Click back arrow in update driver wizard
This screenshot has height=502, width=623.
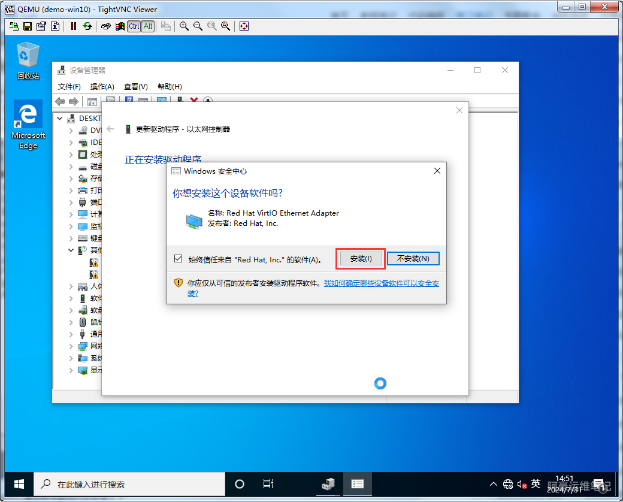click(111, 129)
